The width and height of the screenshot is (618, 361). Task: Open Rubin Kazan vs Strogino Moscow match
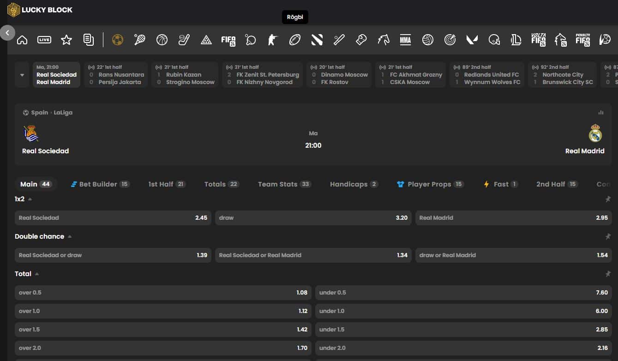[185, 75]
